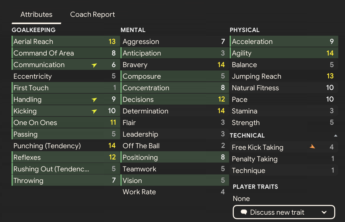Screen dimensions: 345x222
Task: Click the Discuss new trait button
Action: coord(284,213)
